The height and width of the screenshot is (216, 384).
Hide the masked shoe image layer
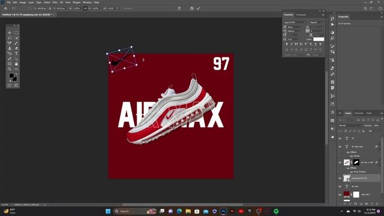click(340, 163)
